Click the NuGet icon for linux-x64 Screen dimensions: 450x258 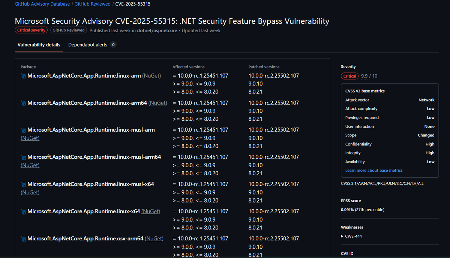pyautogui.click(x=23, y=212)
